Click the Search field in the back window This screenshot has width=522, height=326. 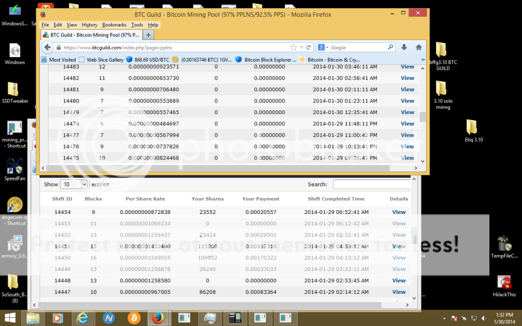tap(372, 184)
